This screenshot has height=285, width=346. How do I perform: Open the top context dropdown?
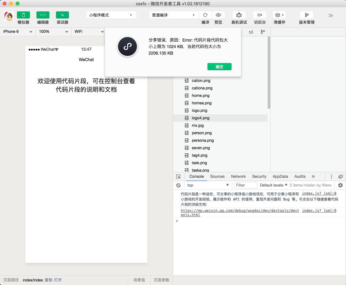tap(208, 185)
